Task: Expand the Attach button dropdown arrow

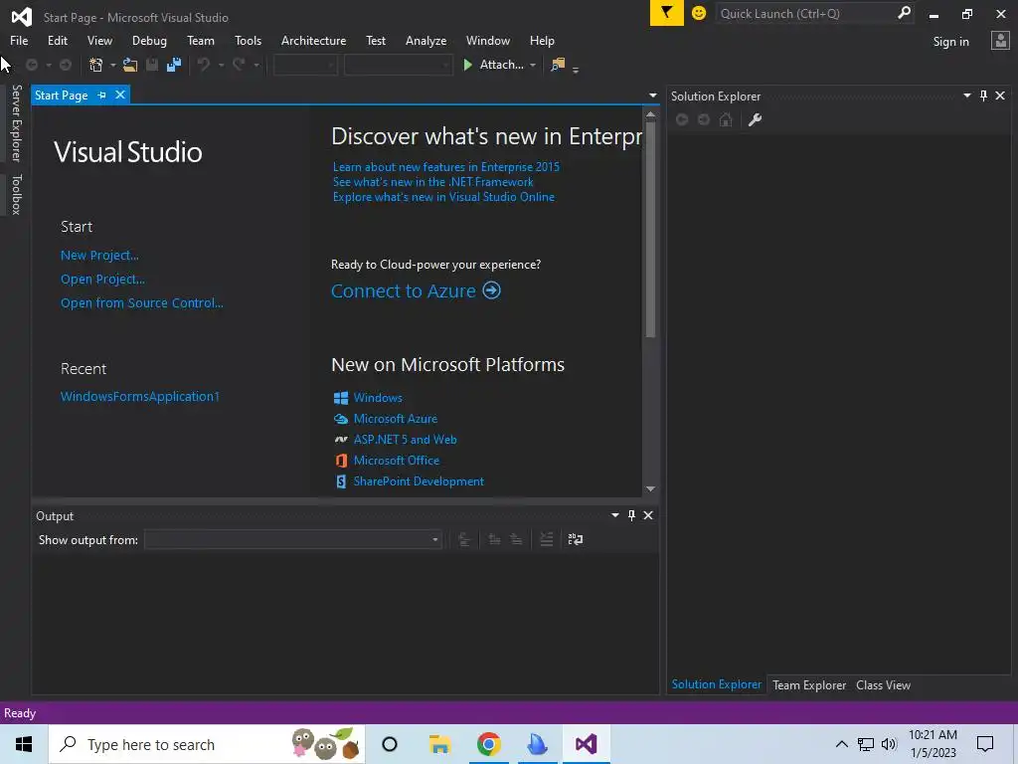Action: (x=533, y=65)
